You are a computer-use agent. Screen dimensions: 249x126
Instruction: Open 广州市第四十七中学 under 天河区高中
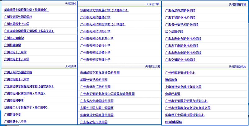17,24
